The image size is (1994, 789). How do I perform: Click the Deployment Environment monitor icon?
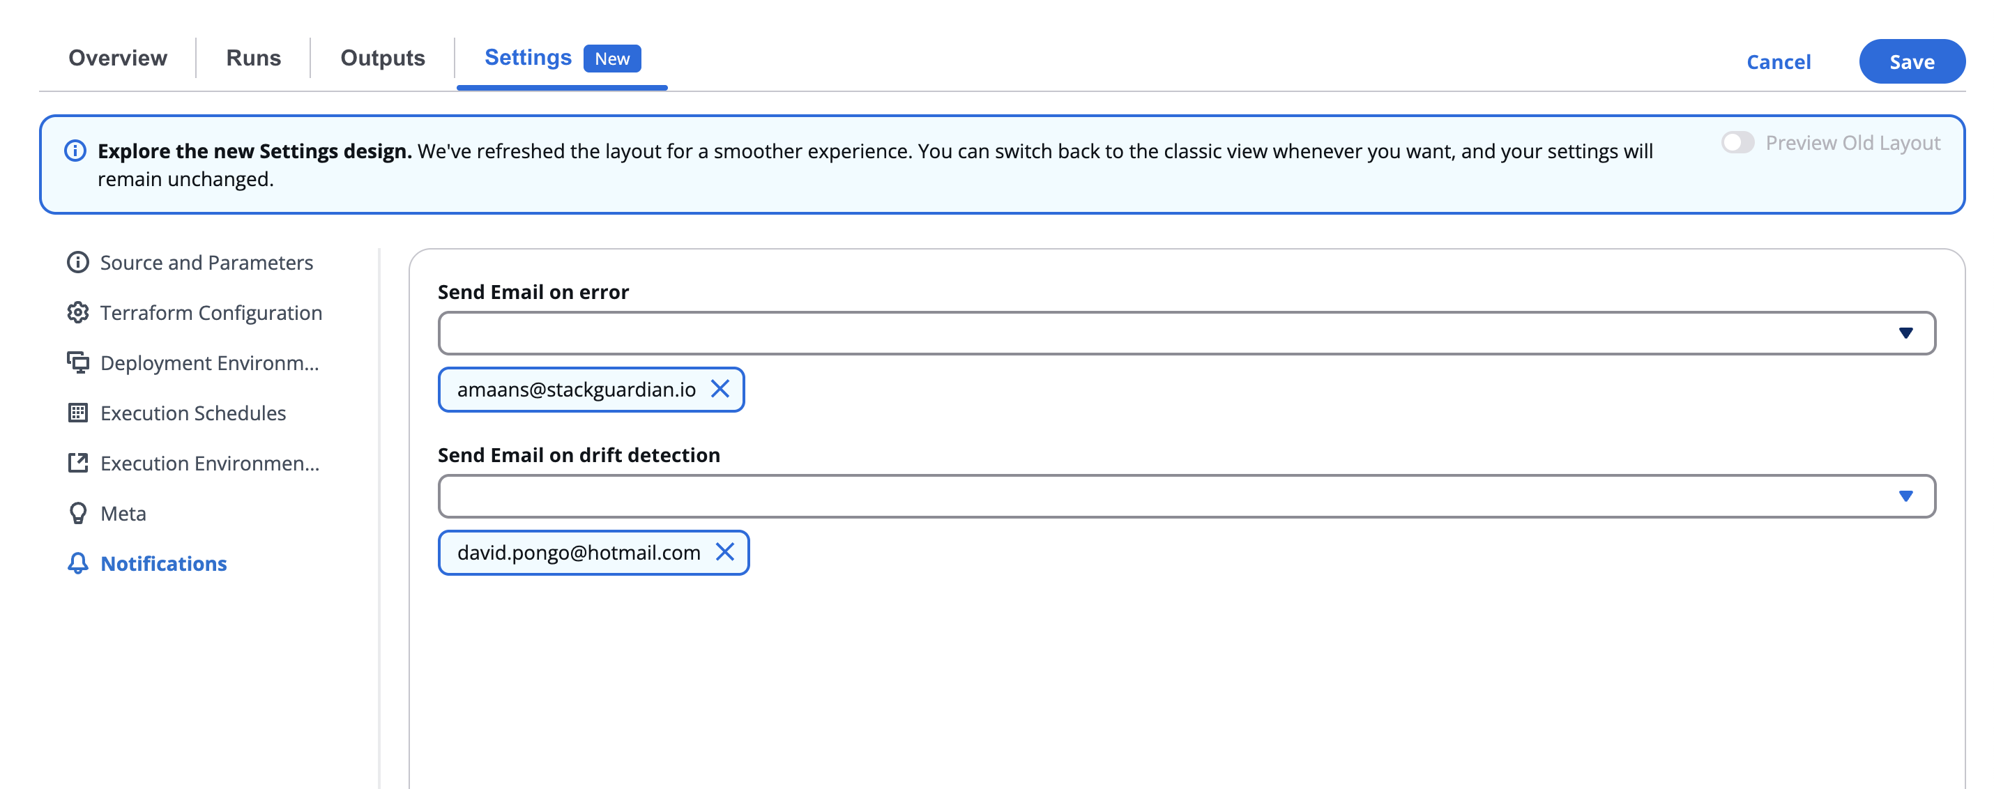point(77,362)
